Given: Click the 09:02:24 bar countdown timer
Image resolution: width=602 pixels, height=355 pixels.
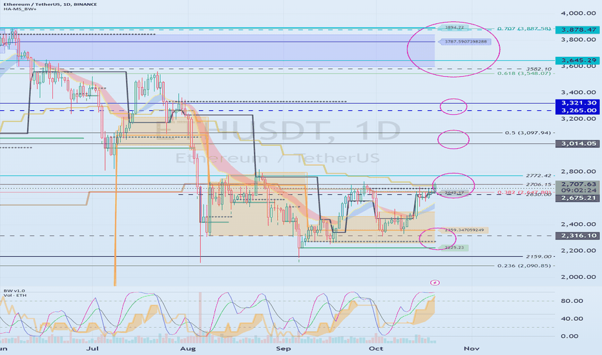Looking at the screenshot, I should pos(578,190).
